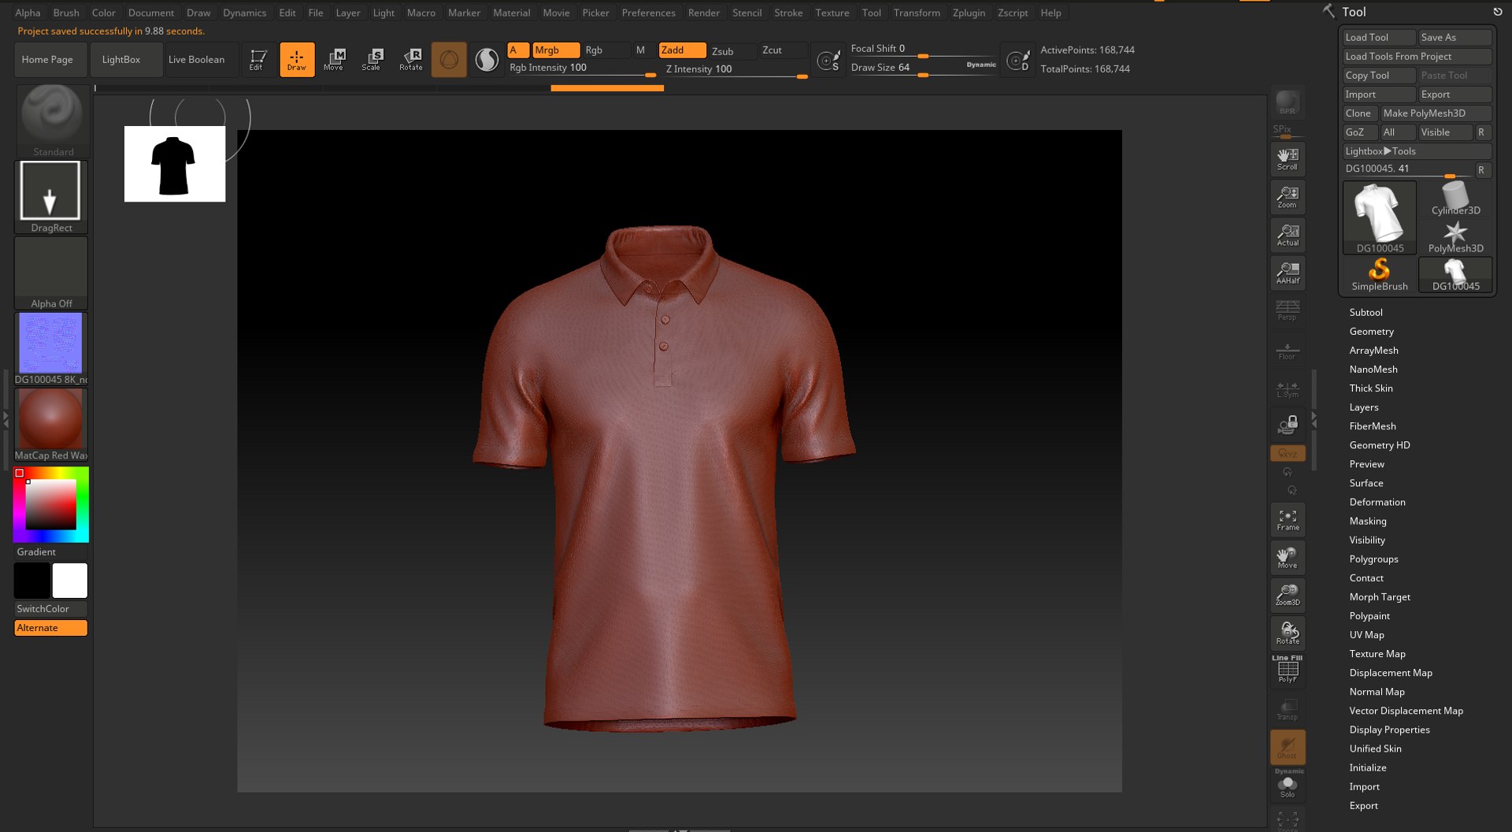This screenshot has width=1512, height=832.
Task: Select the Scale tool icon
Action: pos(372,60)
